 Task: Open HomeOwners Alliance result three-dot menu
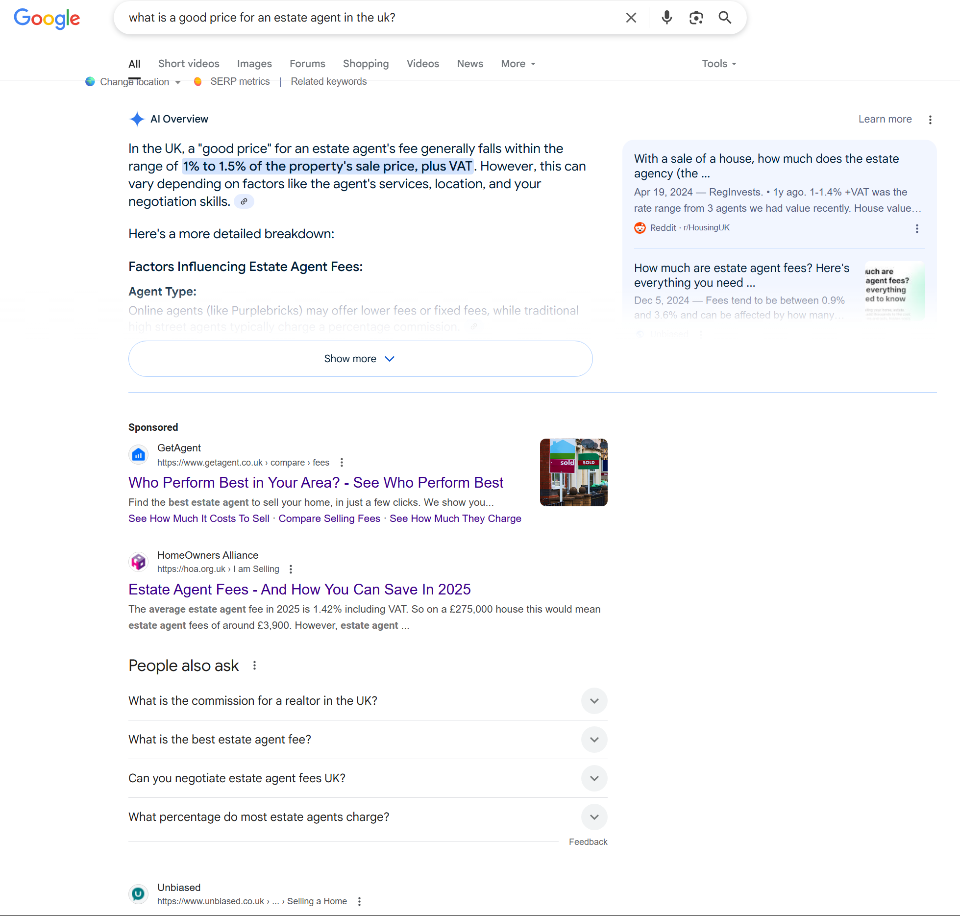click(x=291, y=569)
